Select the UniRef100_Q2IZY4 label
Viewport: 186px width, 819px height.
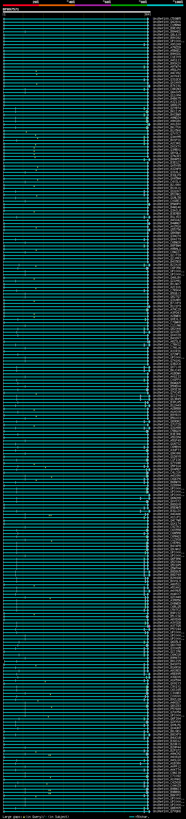tap(167, 396)
